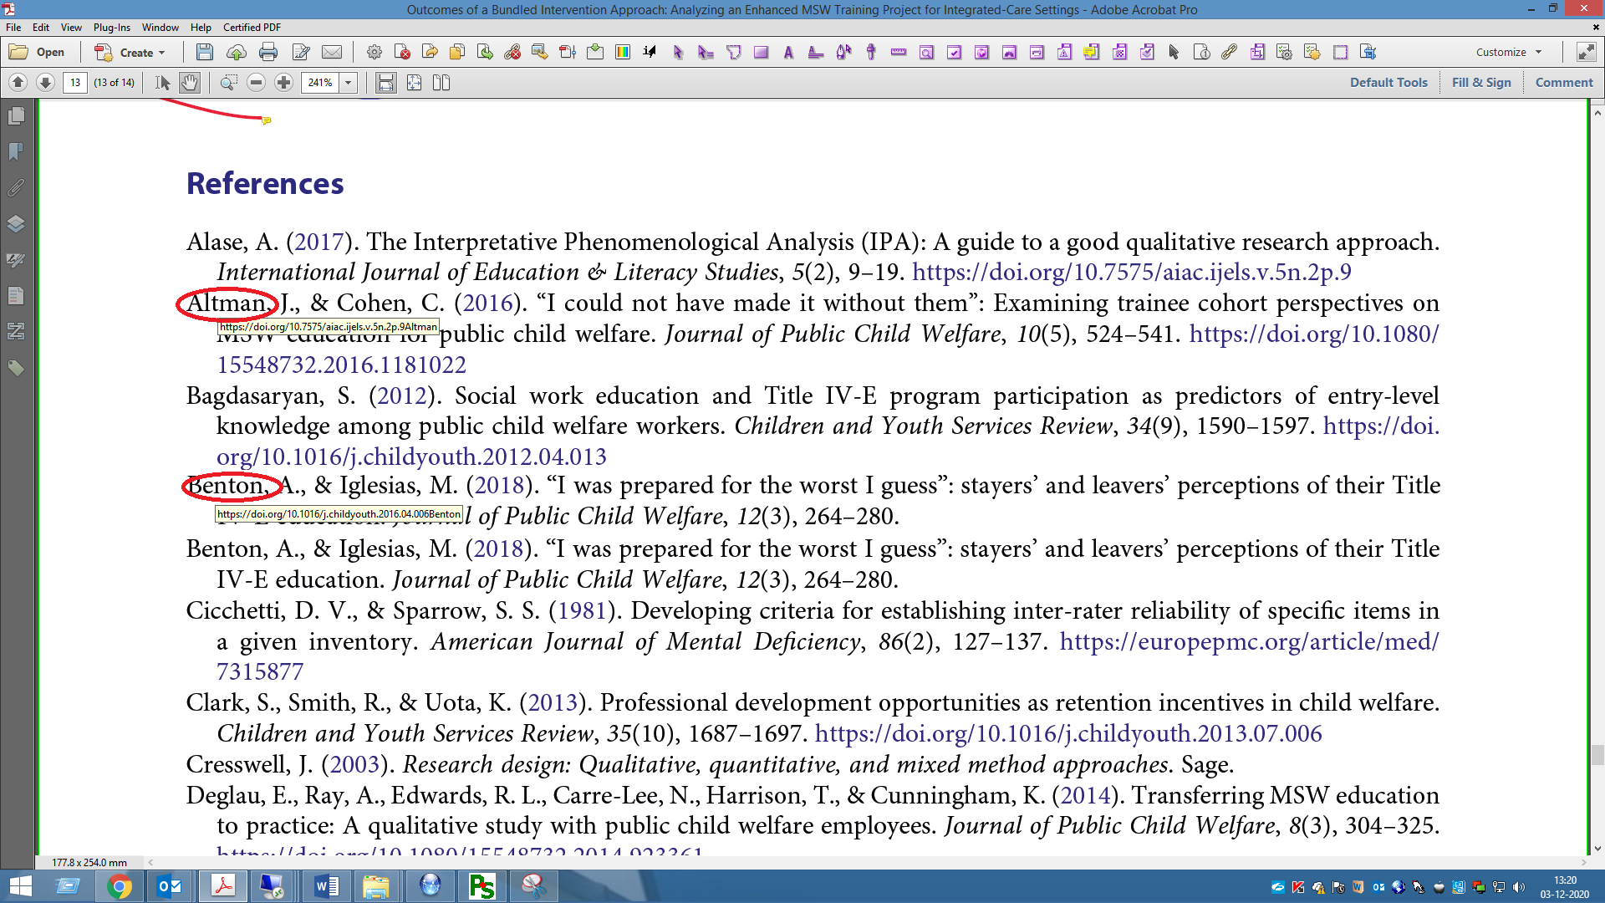1605x903 pixels.
Task: Toggle two-page view layout
Action: point(441,82)
